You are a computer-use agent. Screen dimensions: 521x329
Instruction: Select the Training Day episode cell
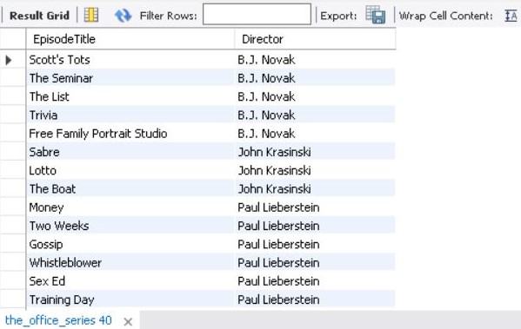point(130,299)
